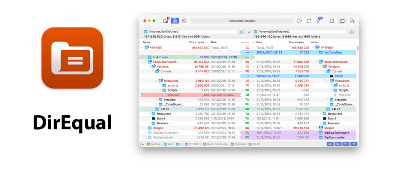
Task: Click the show-equal-items filter button at bottom
Action: pyautogui.click(x=330, y=144)
